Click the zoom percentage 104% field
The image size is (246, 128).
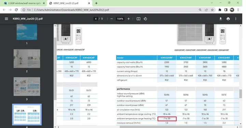tap(120, 19)
